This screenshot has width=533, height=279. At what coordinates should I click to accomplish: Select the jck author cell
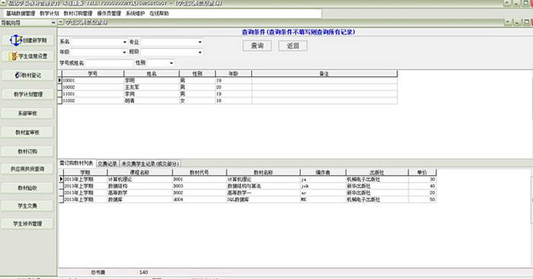(323, 186)
